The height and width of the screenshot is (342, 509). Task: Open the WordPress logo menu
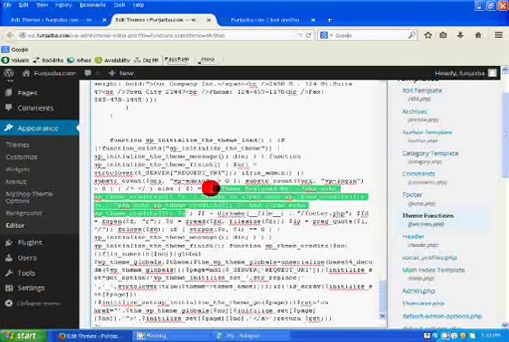(x=9, y=73)
